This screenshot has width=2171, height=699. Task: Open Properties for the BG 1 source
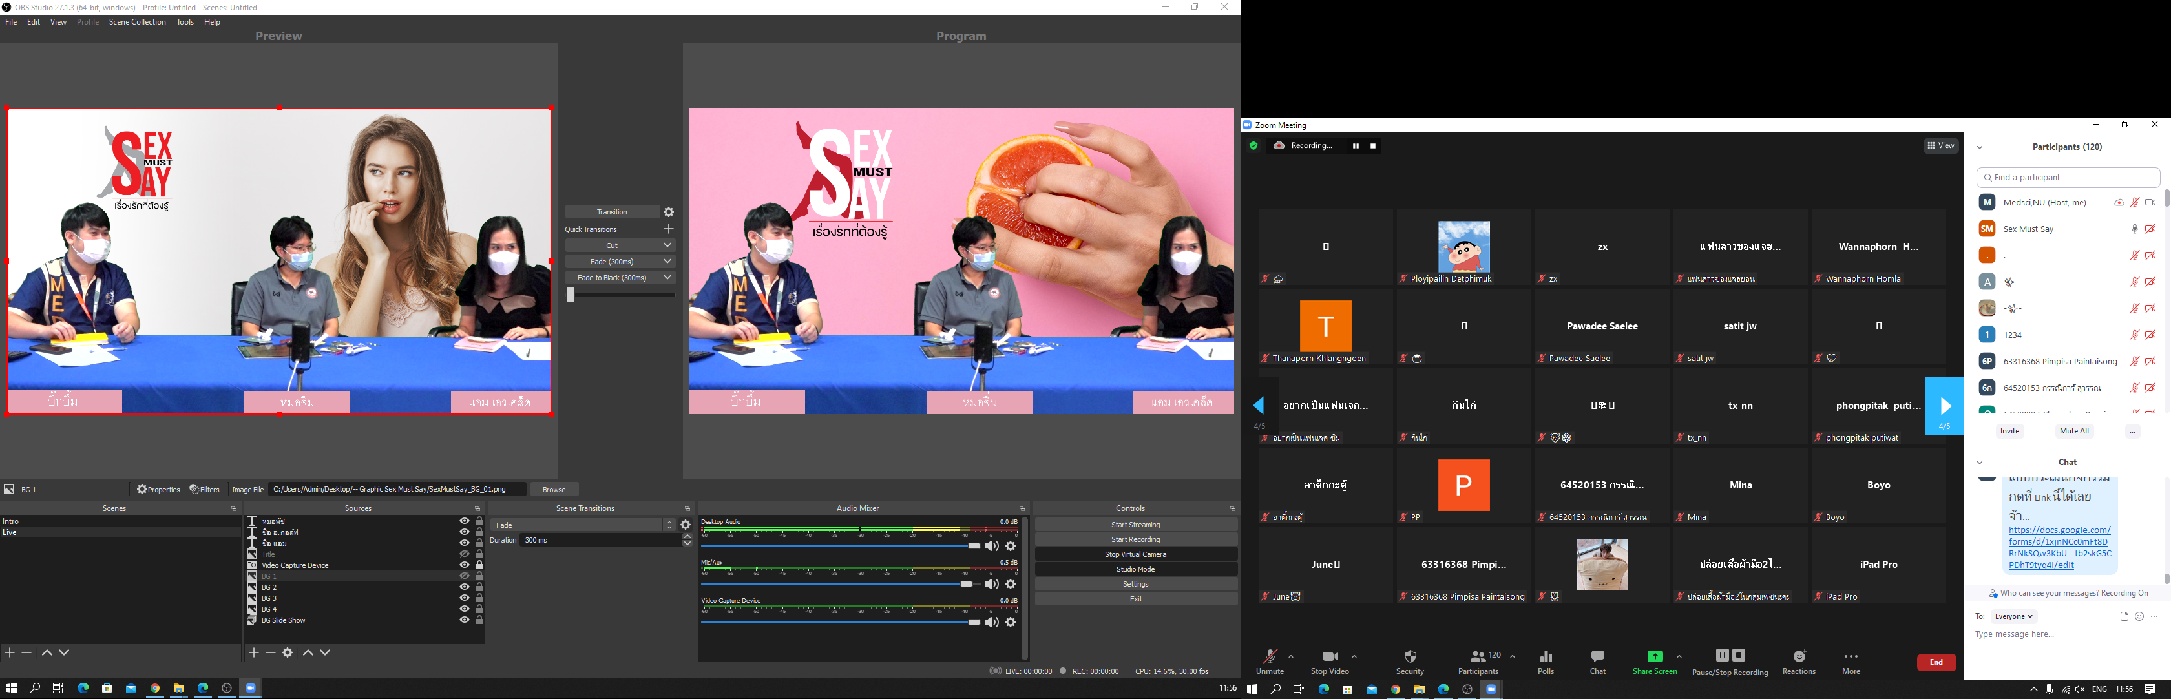pyautogui.click(x=158, y=489)
